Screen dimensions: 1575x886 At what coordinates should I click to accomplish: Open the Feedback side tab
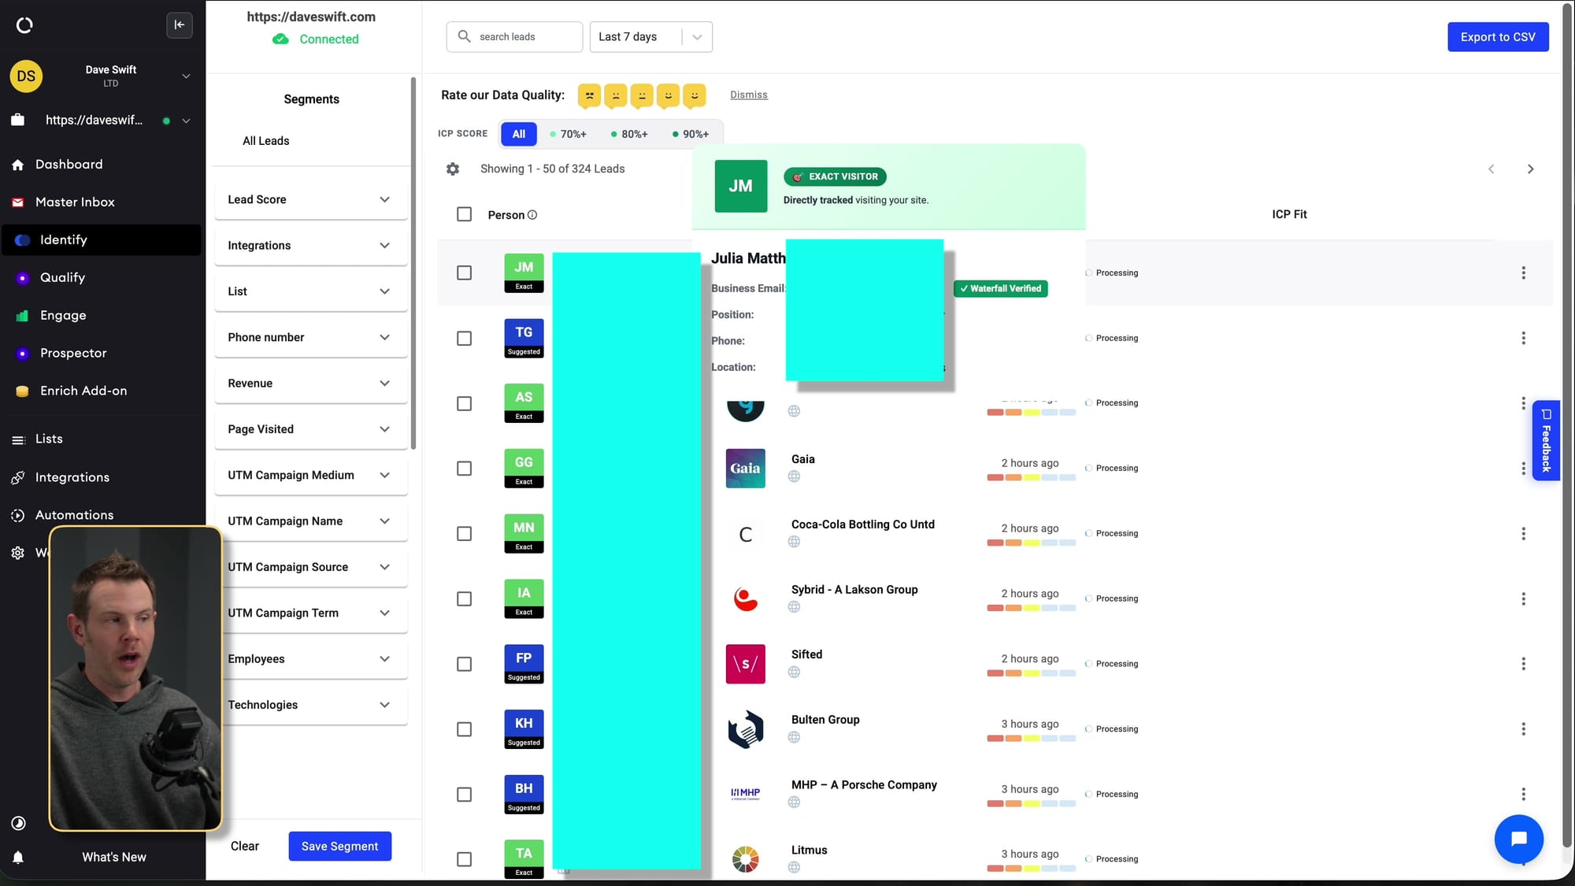click(1546, 441)
